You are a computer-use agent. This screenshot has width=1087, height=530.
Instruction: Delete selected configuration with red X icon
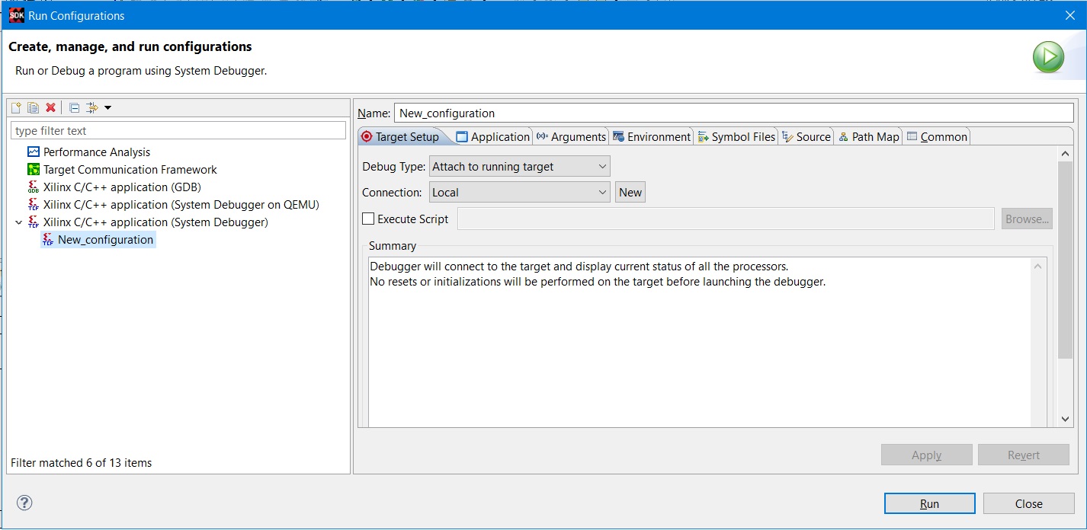pos(50,107)
